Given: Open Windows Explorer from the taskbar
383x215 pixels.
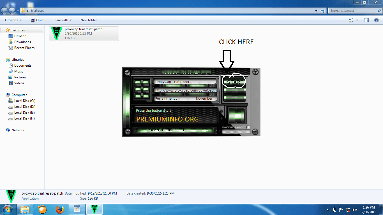Looking at the screenshot, I should pyautogui.click(x=25, y=209).
